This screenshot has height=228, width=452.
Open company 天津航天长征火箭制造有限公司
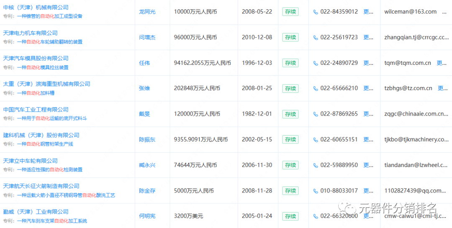tap(41, 186)
